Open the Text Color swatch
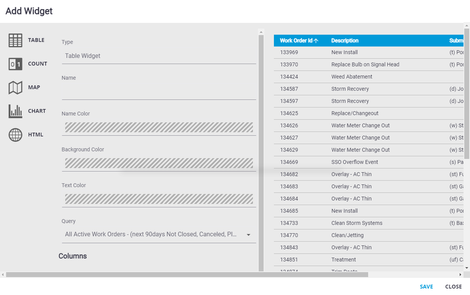The width and height of the screenshot is (470, 295). 159,199
